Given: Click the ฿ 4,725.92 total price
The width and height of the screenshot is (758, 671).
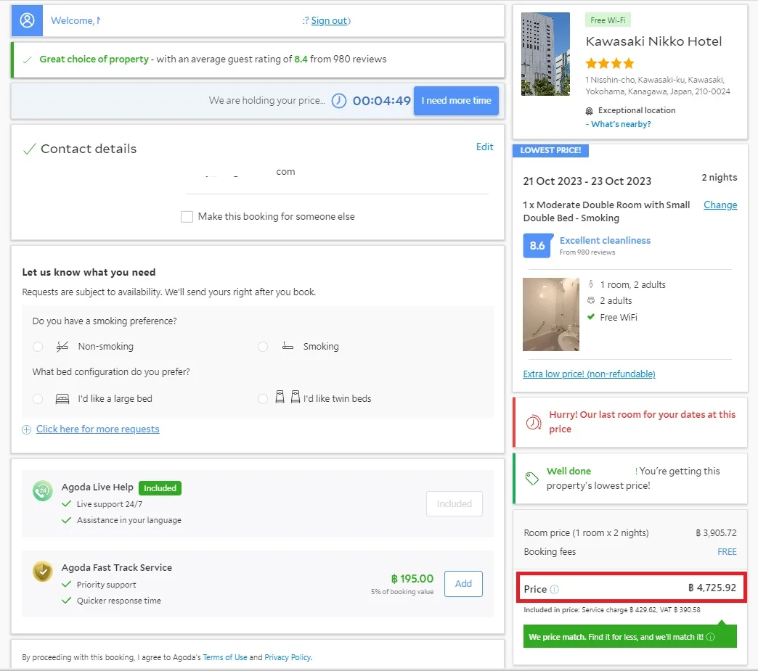Looking at the screenshot, I should tap(712, 588).
